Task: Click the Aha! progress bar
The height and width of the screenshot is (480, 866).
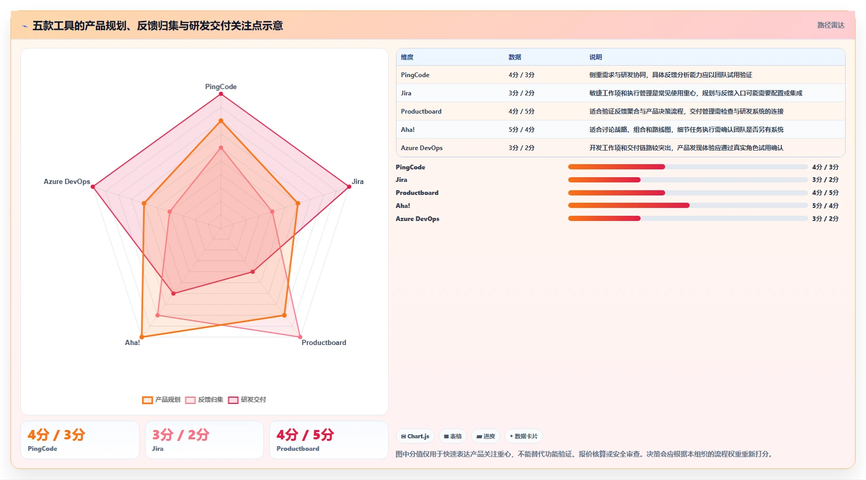Action: pos(688,205)
